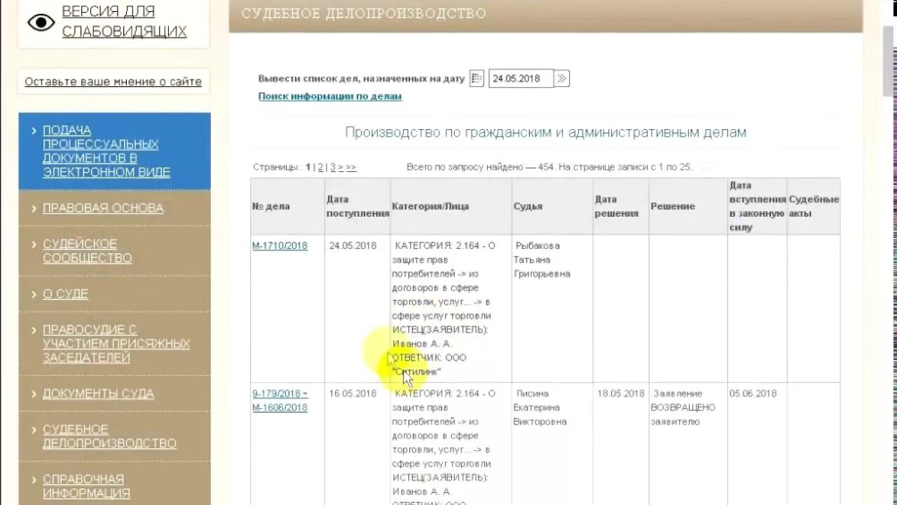Screen dimensions: 897x505
Task: Select 'О суде' menu item
Action: [x=114, y=294]
